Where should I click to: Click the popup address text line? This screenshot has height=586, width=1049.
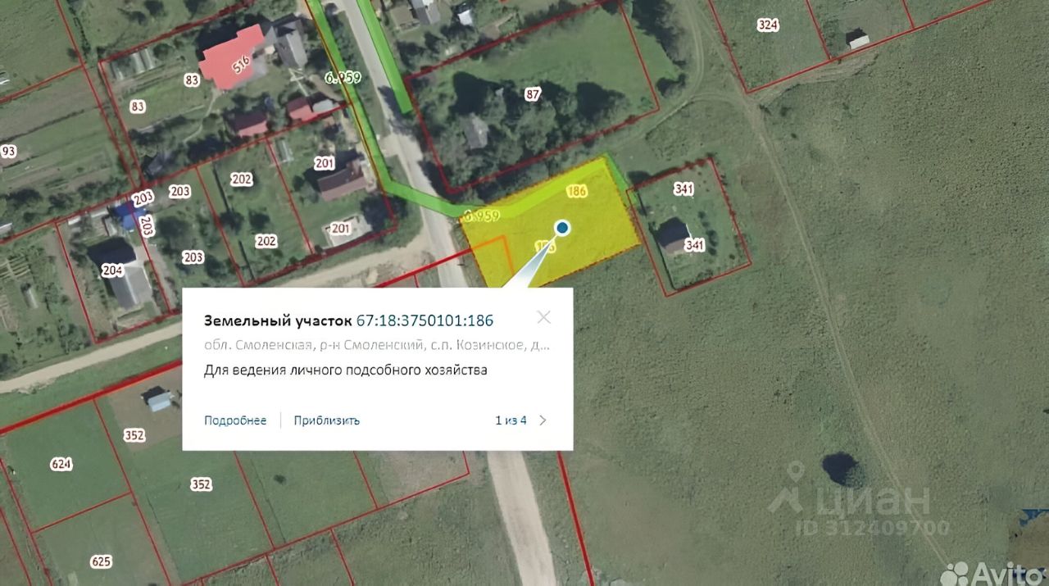pos(377,345)
